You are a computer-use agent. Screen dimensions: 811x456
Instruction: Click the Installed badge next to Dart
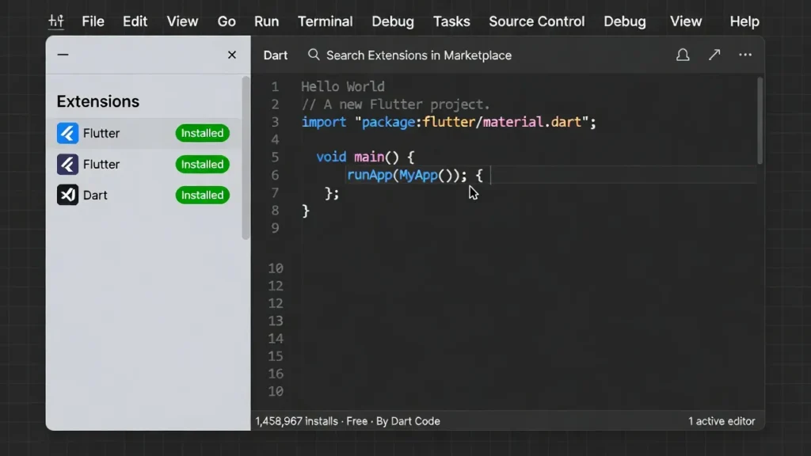coord(202,195)
